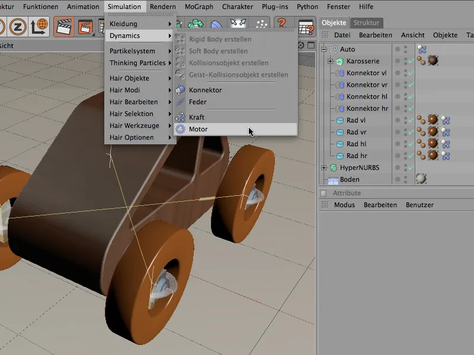Expand the HyperNURBS object tree node
The image size is (474, 355).
click(324, 168)
